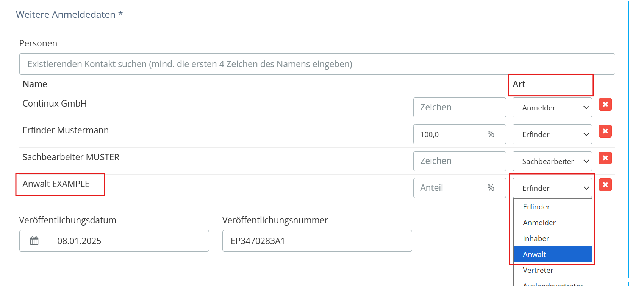Remove the Continux GmbH person row

605,104
